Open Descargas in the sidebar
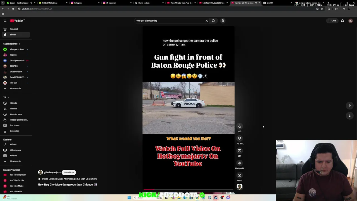The image size is (357, 201). coord(16,131)
